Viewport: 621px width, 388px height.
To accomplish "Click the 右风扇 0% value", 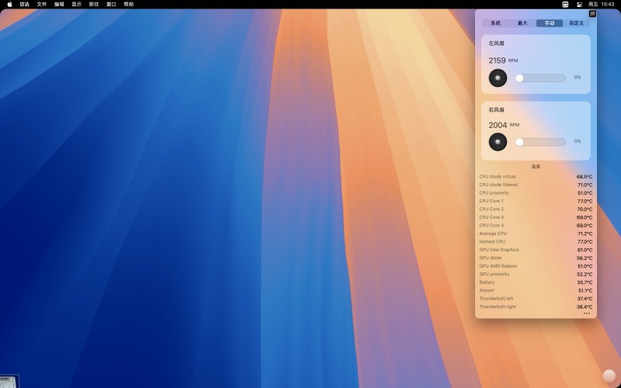I will click(x=578, y=141).
